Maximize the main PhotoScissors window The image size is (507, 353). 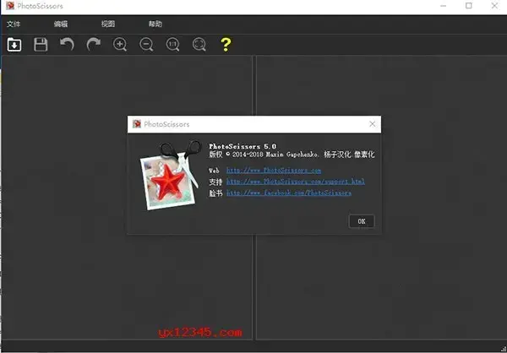pyautogui.click(x=468, y=6)
